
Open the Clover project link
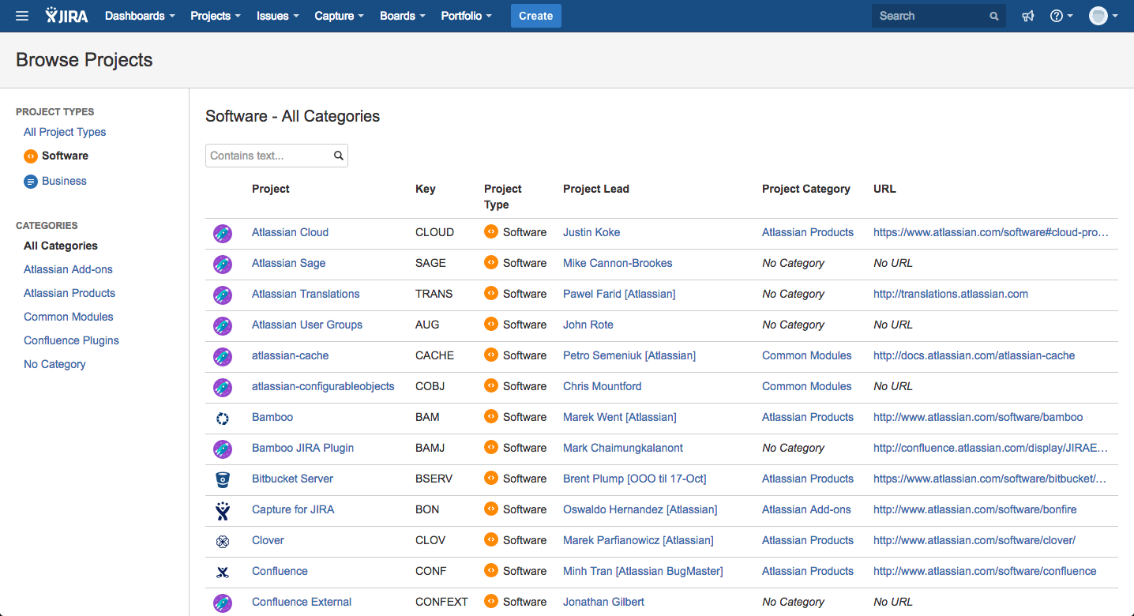click(x=268, y=540)
